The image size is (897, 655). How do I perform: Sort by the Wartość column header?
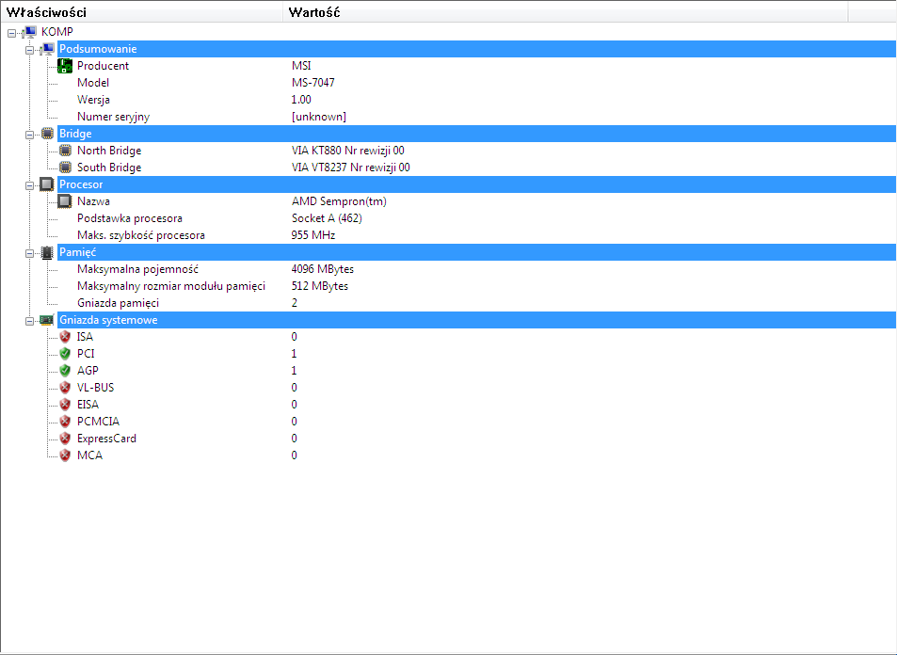pos(565,12)
